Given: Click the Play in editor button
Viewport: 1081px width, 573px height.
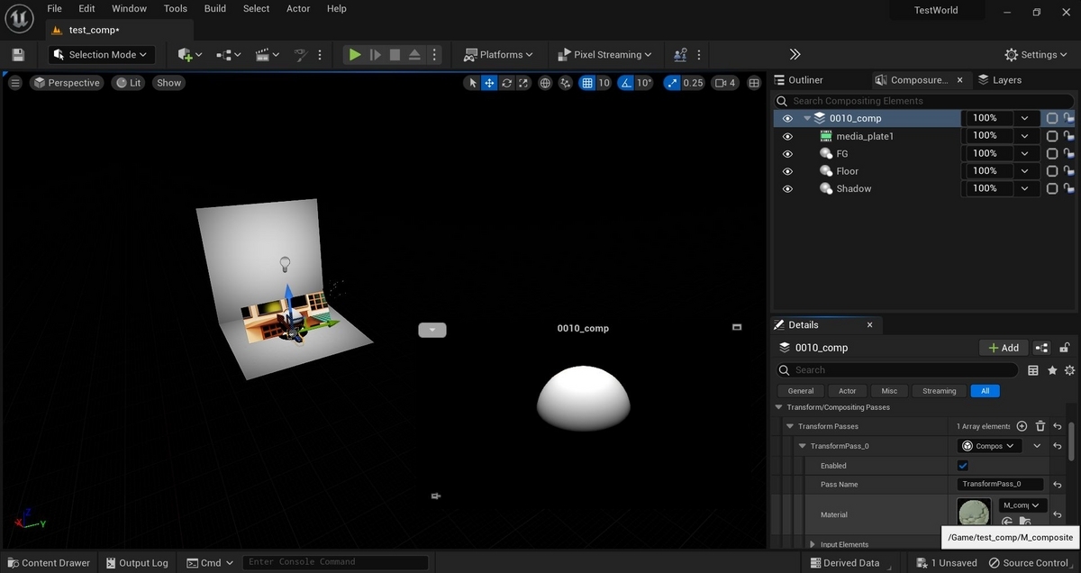Looking at the screenshot, I should pos(355,55).
